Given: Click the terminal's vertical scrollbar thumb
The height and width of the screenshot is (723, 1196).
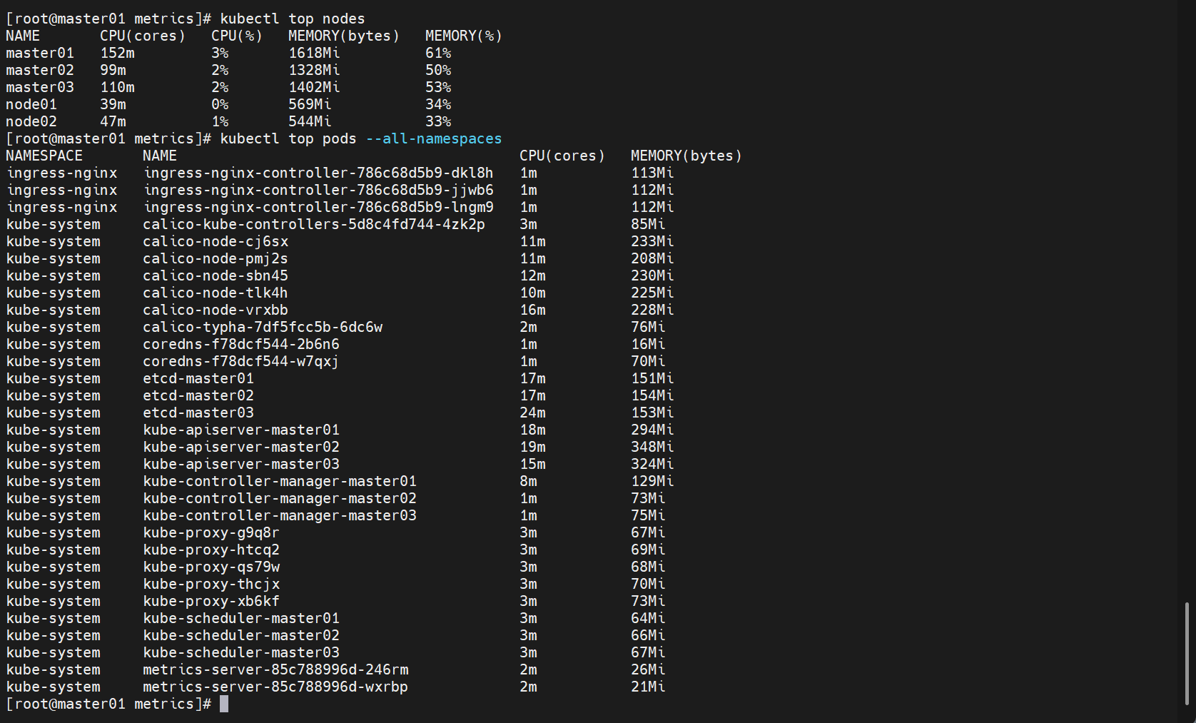Looking at the screenshot, I should [x=1187, y=654].
